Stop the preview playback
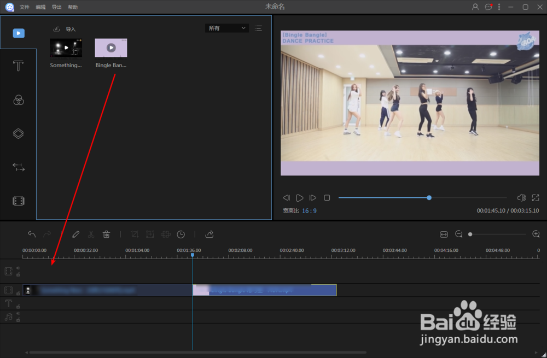547x358 pixels. 327,198
